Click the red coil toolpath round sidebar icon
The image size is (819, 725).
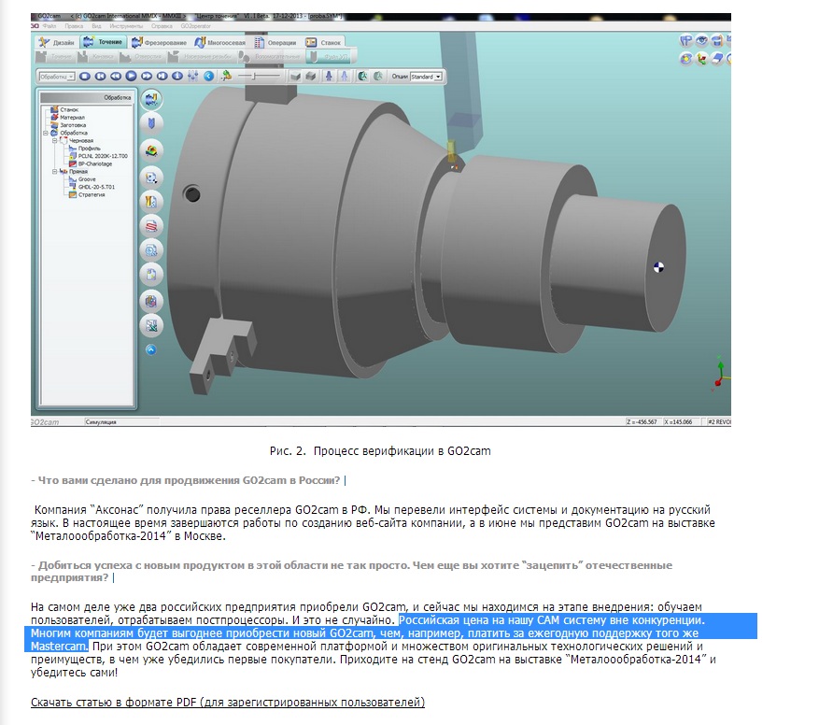(151, 226)
